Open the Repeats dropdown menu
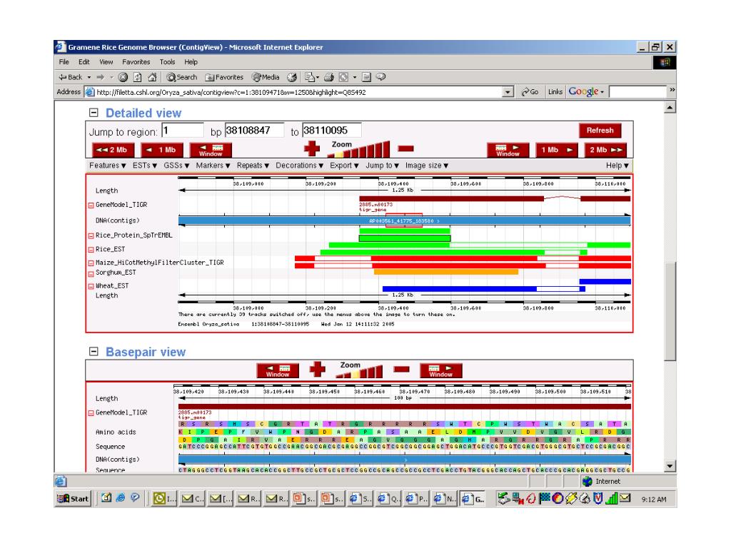 point(253,166)
